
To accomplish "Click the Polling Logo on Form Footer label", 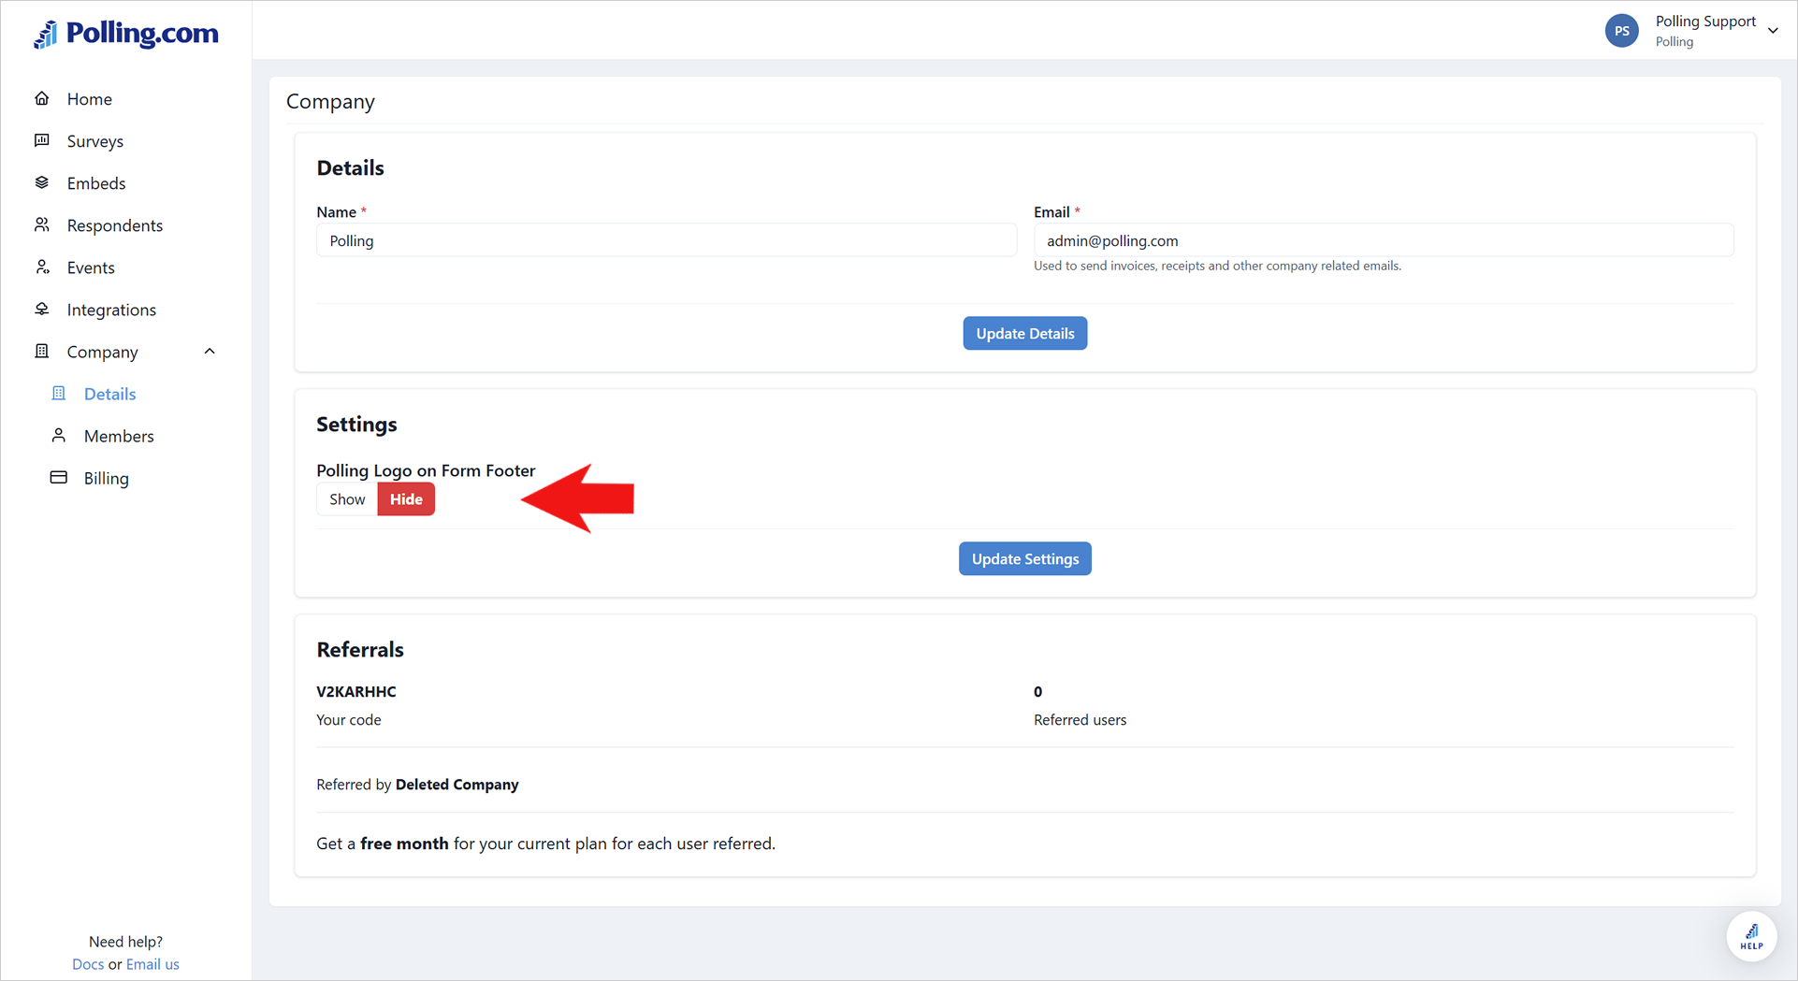I will coord(426,470).
